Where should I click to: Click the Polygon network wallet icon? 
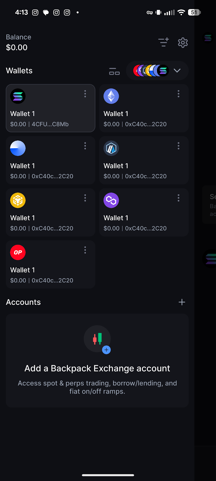tap(111, 200)
